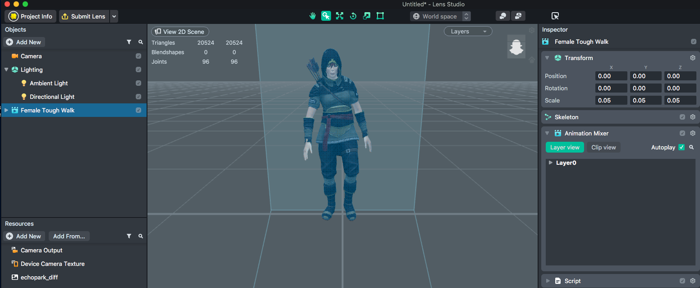
Task: Select the Pan hand tool
Action: tap(312, 16)
